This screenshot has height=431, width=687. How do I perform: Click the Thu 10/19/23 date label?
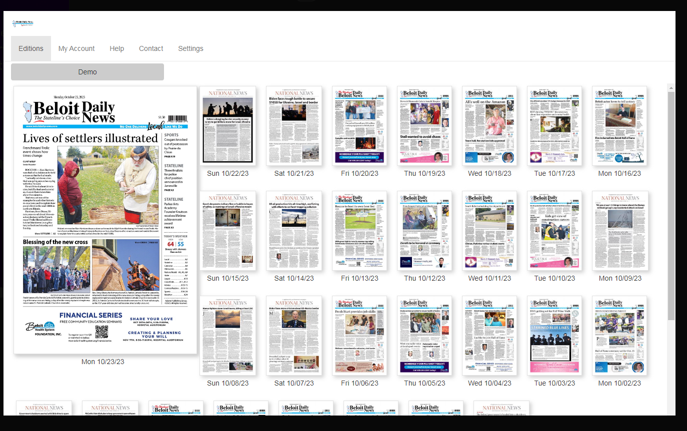[x=424, y=173]
